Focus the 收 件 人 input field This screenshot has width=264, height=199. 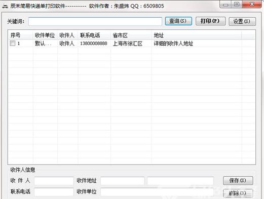54,181
